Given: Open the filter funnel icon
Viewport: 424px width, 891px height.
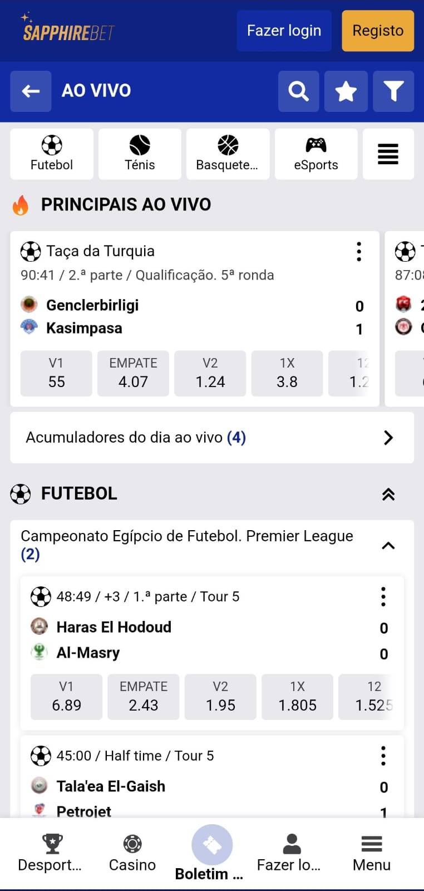Looking at the screenshot, I should pos(393,91).
